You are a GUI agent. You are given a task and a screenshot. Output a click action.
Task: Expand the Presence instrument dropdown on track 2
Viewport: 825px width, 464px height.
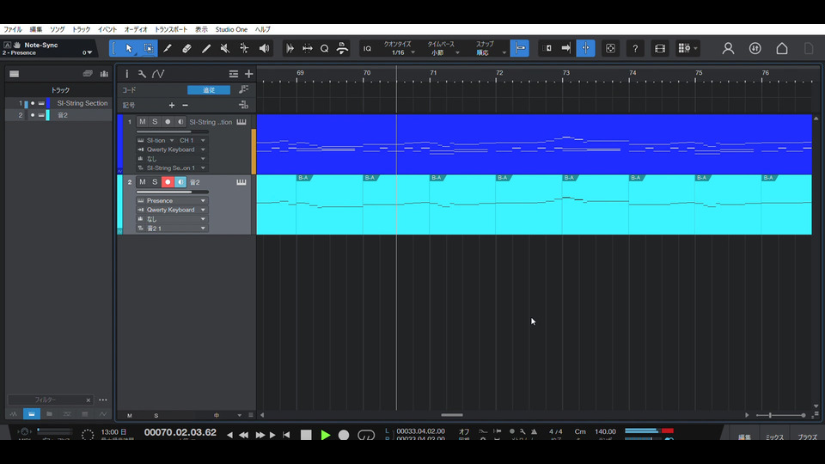[x=203, y=201]
